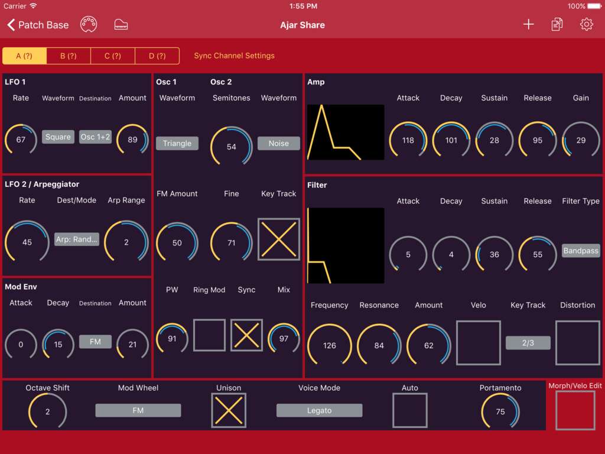The width and height of the screenshot is (605, 454).
Task: Enable the filter Distortion checkbox
Action: (577, 342)
